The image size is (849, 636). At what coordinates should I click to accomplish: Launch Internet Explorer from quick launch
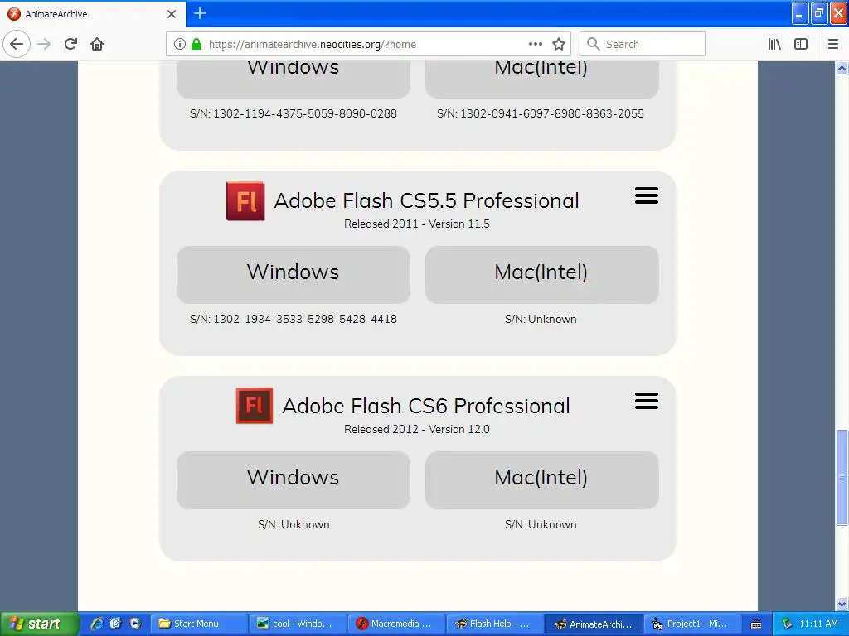96,624
